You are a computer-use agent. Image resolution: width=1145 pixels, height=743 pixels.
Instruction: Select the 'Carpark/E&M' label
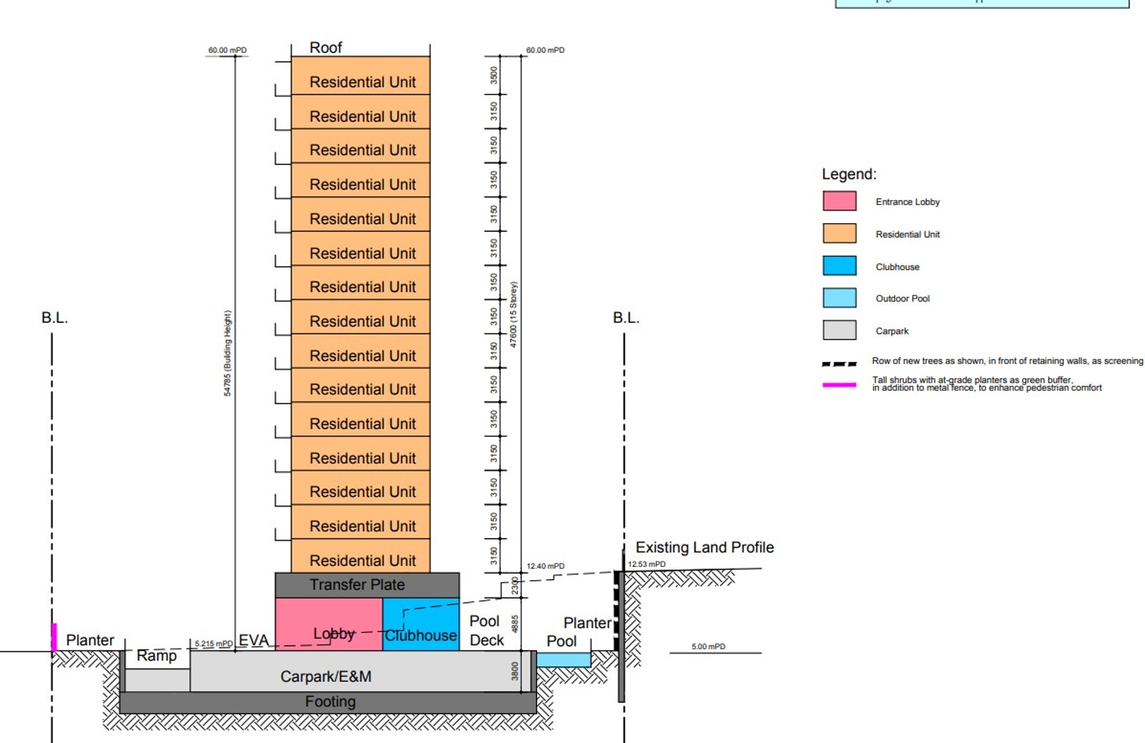[326, 676]
